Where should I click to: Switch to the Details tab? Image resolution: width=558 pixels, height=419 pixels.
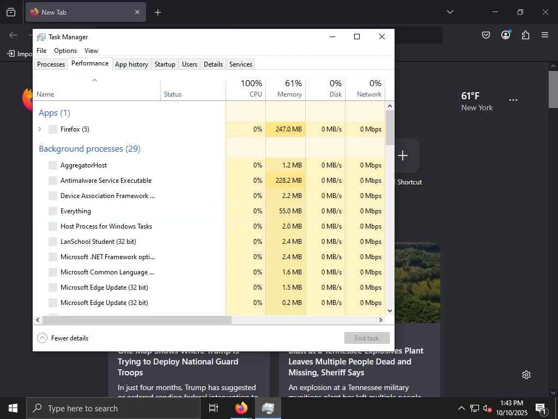pyautogui.click(x=213, y=64)
